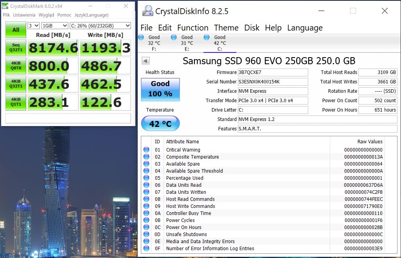The image size is (401, 258).
Task: Click the 4KiB Q8T8 read result 800.0
Action: coord(53,66)
